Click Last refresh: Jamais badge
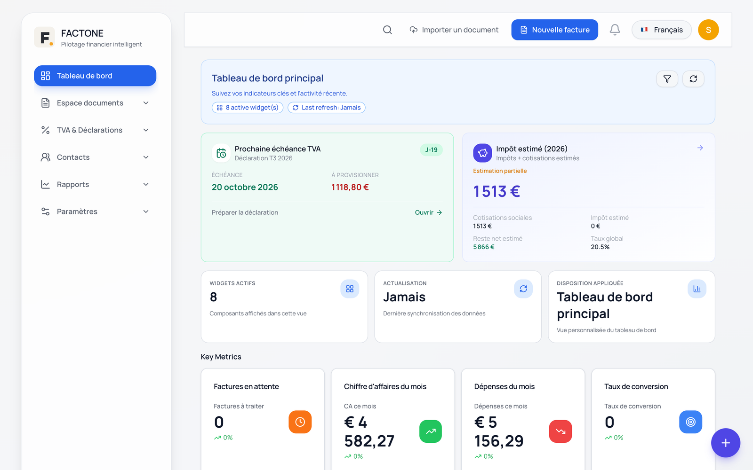The image size is (753, 470). [327, 108]
